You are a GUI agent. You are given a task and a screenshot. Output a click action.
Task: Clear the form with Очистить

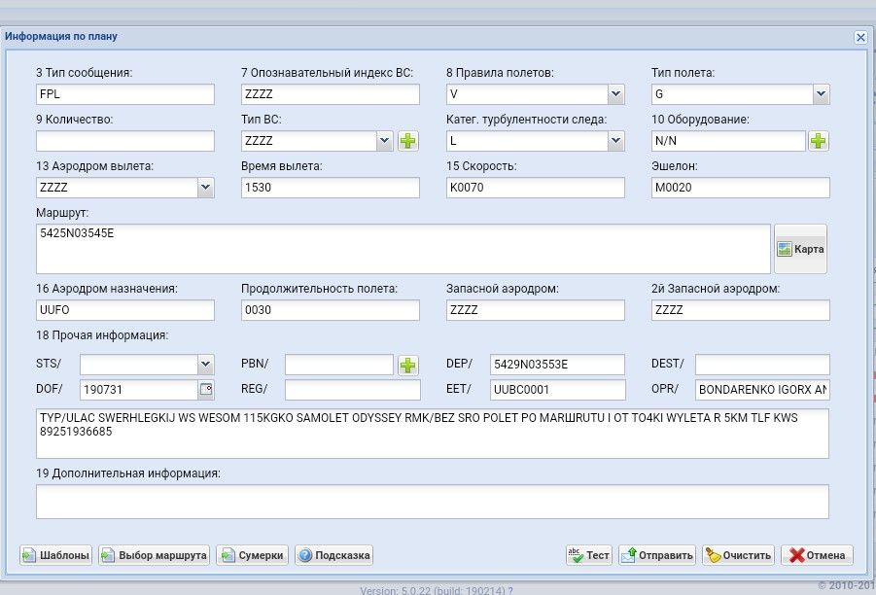(738, 555)
